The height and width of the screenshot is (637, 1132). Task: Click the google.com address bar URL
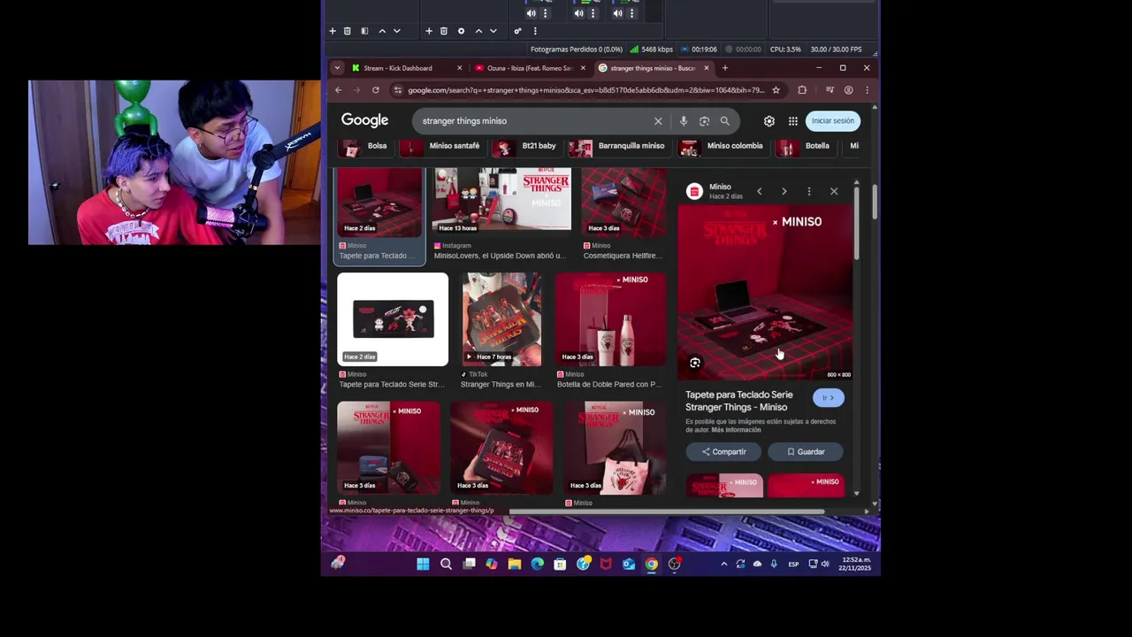[585, 90]
